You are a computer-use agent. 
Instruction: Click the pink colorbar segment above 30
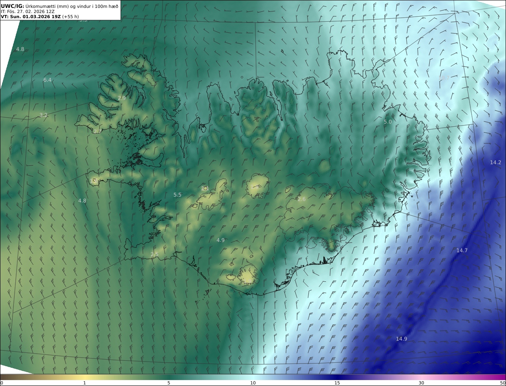click(421, 377)
